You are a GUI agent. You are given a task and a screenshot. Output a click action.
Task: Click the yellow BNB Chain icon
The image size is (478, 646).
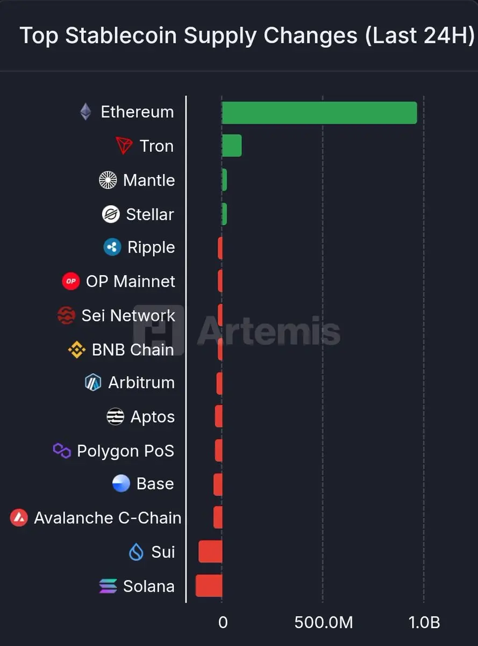coord(77,350)
